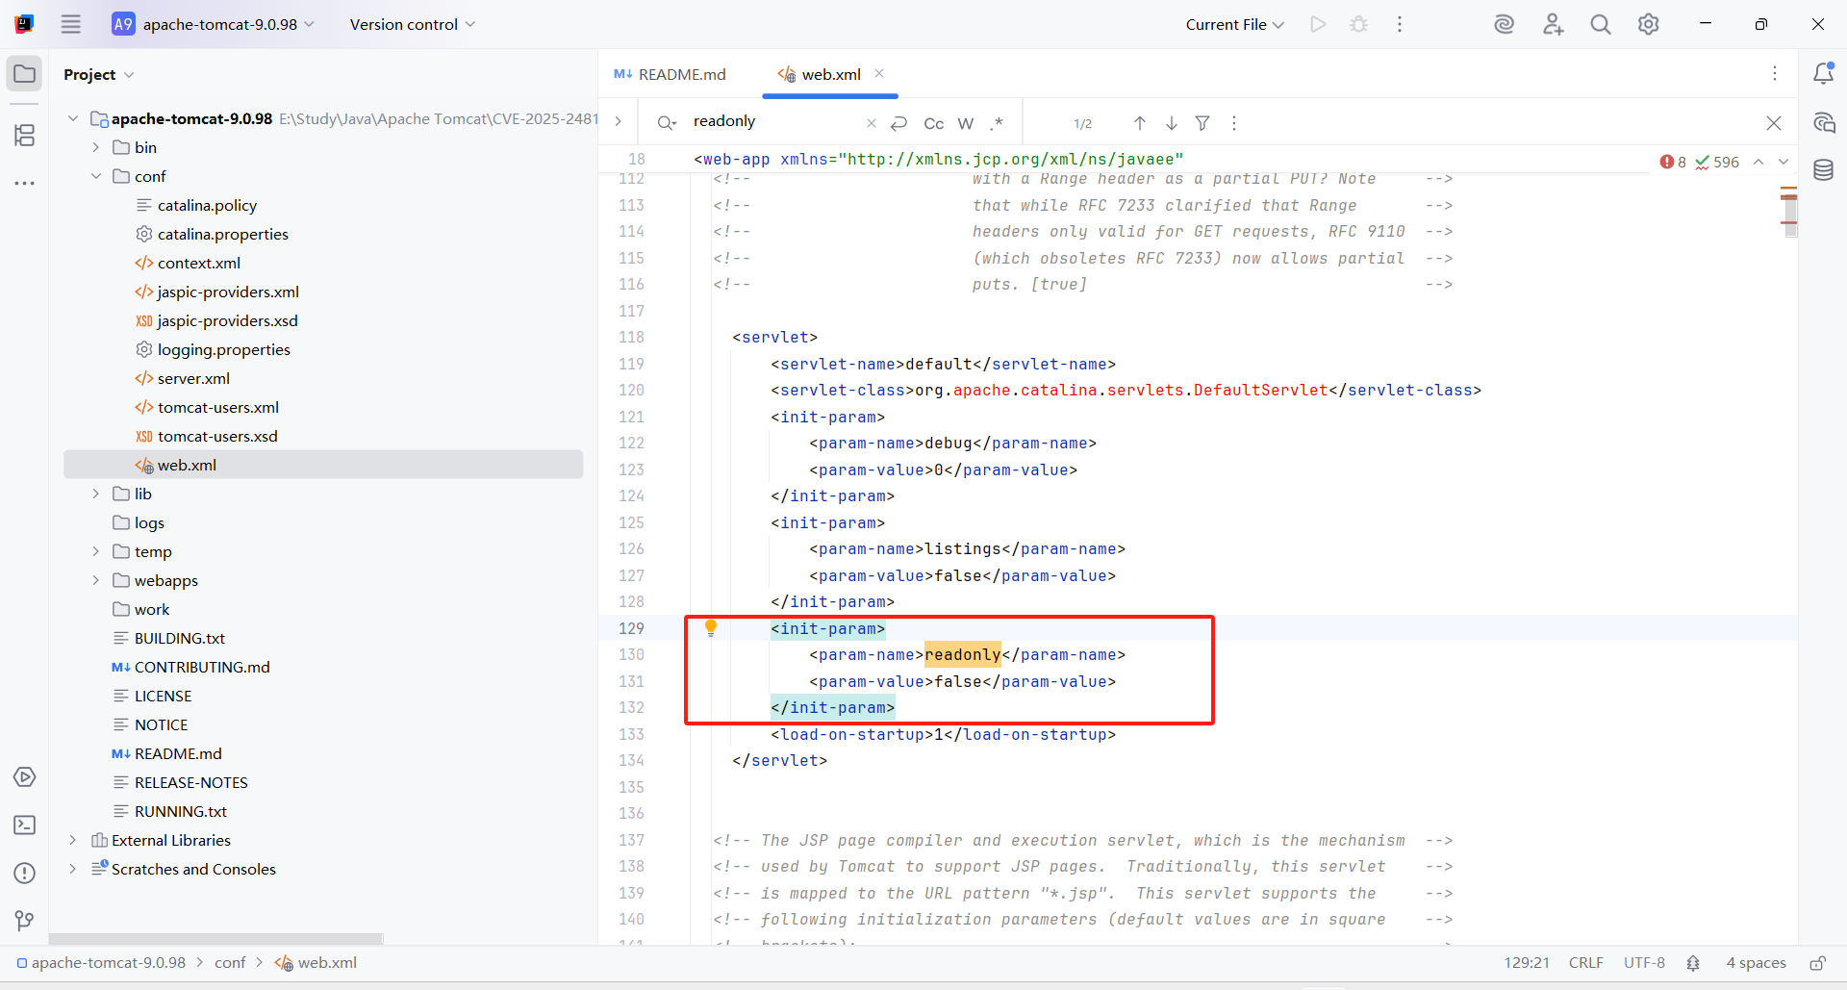Viewport: 1847px width, 990px height.
Task: Open the Database tool window
Action: click(1823, 170)
